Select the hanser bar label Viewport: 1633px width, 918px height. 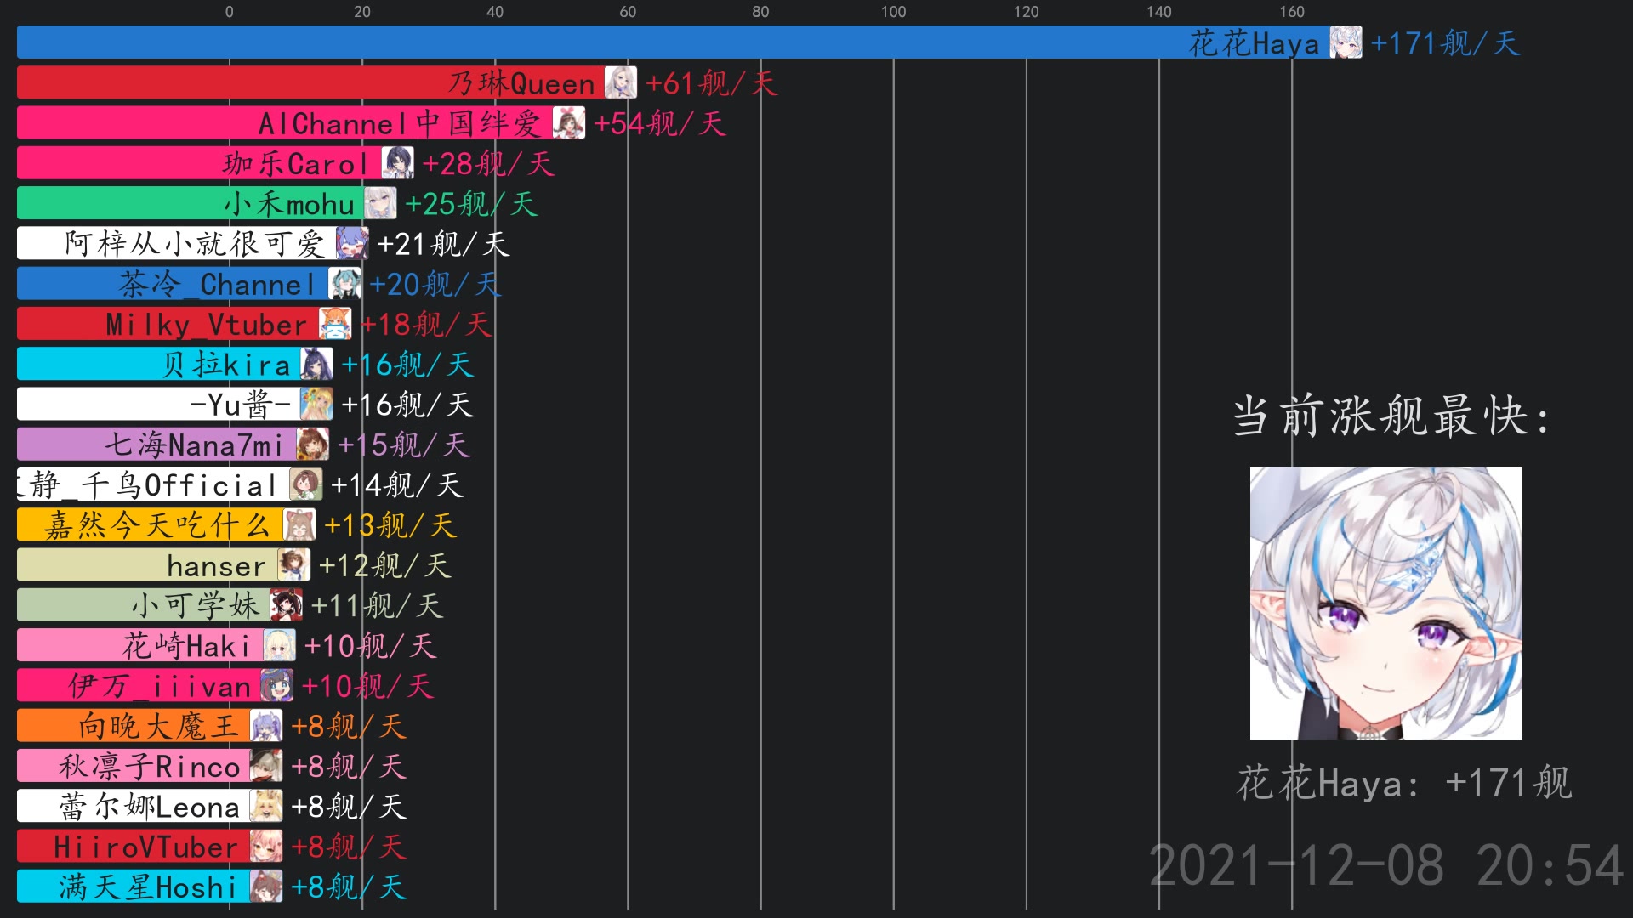click(x=217, y=566)
